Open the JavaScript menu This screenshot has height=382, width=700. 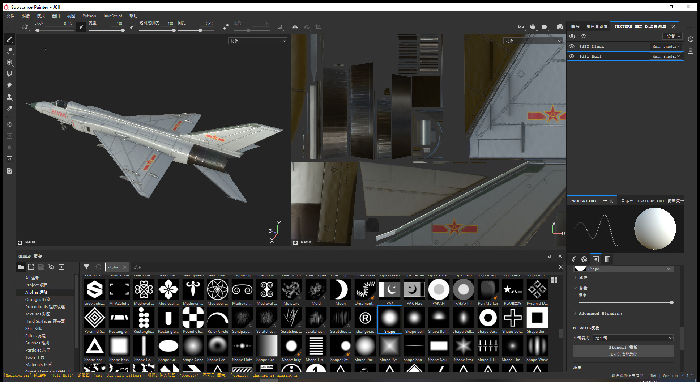point(113,16)
